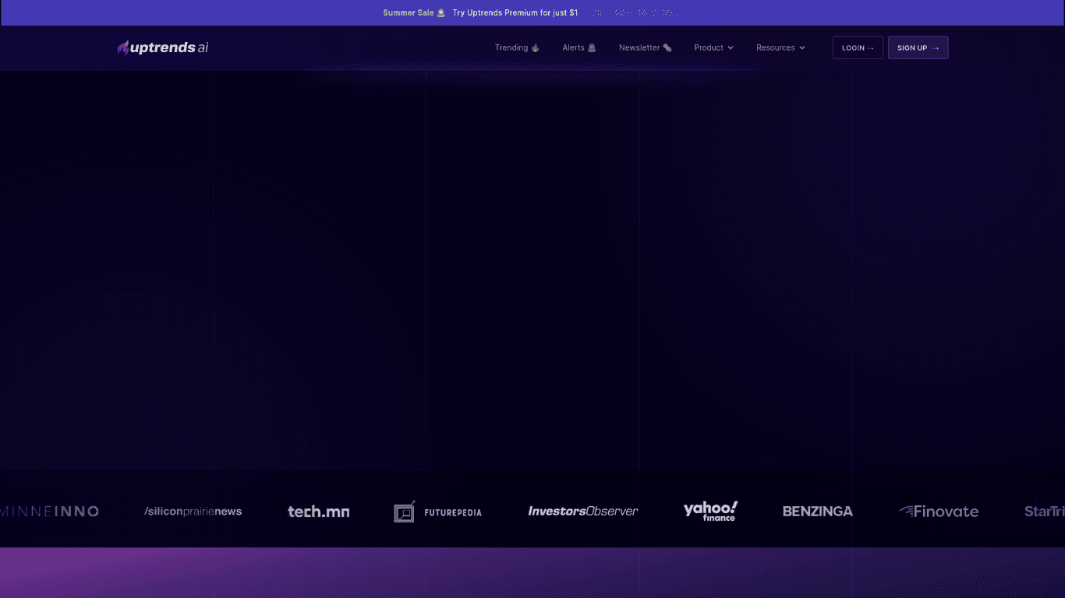This screenshot has width=1065, height=598.
Task: Click the siren icon in Summer Sale banner
Action: (441, 13)
